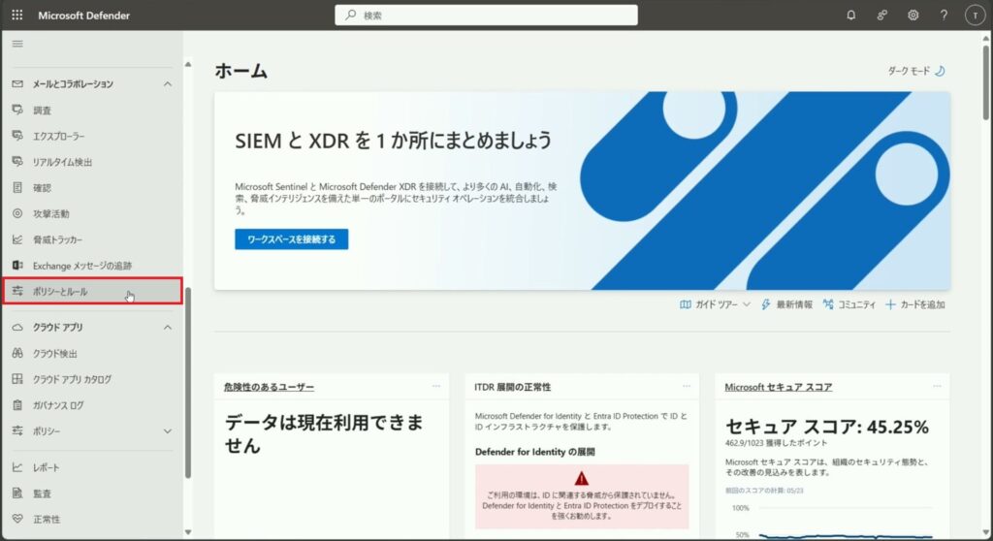Click the ガバナンス ログ clipboard icon
Viewport: 993px width, 541px height.
[17, 405]
